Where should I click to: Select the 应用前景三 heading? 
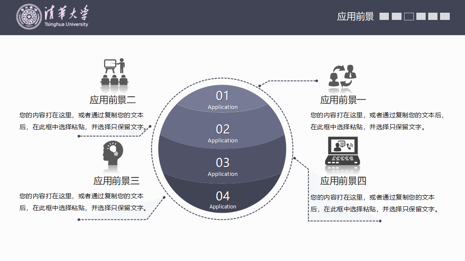tap(116, 181)
